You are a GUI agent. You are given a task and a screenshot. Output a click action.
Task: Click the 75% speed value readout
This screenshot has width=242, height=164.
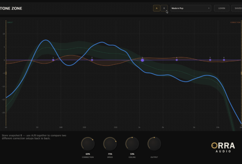pyautogui.click(x=110, y=154)
